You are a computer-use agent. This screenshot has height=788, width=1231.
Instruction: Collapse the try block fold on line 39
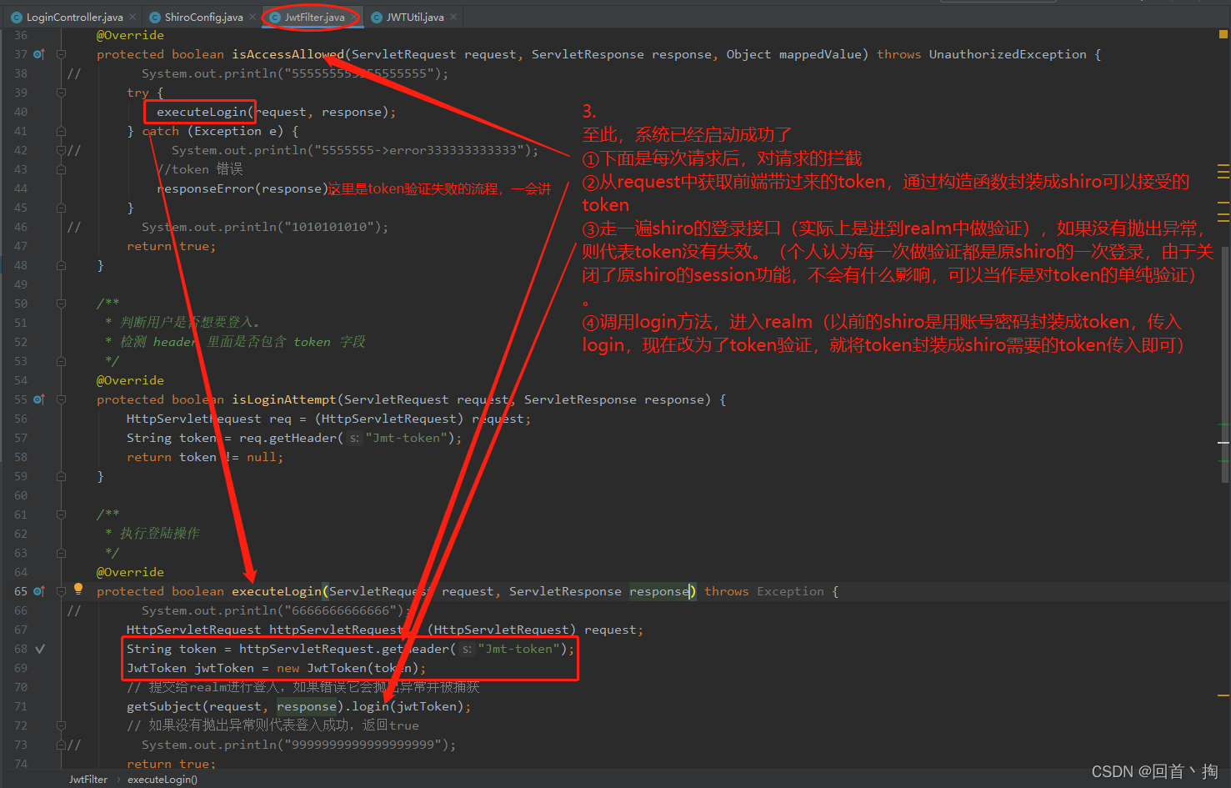tap(61, 93)
